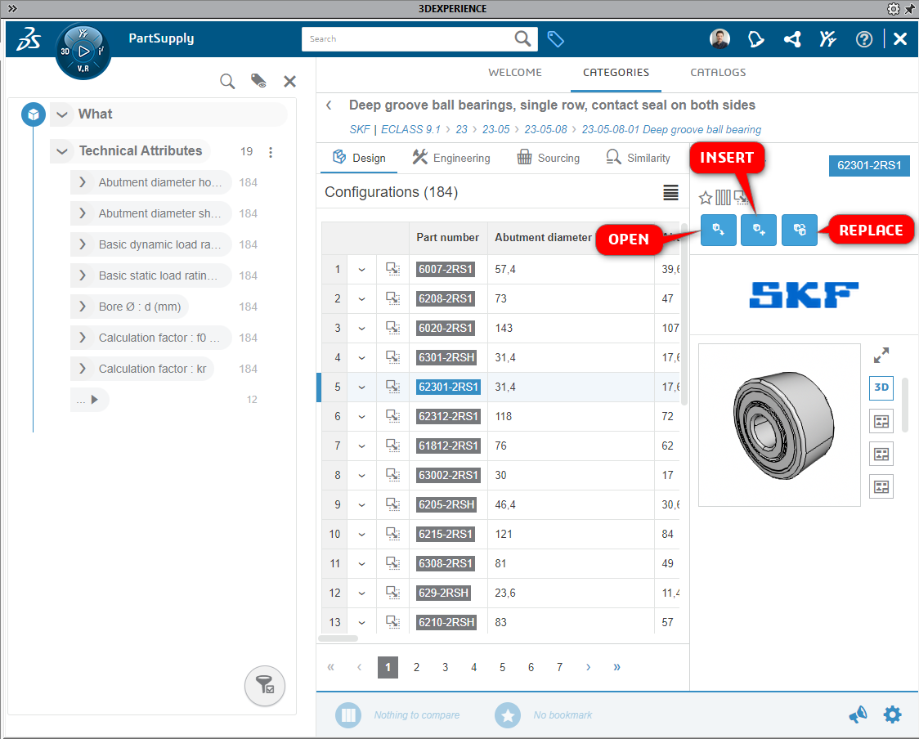Open the Engineering tab

[x=451, y=158]
